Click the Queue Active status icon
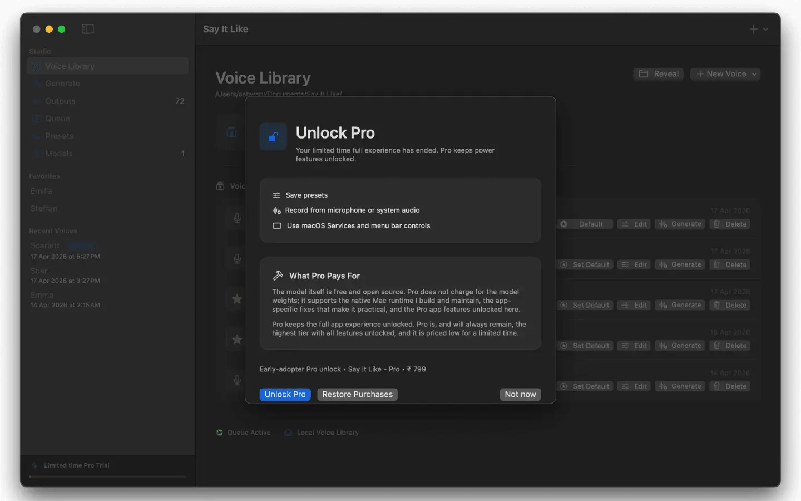801x501 pixels. pos(220,433)
